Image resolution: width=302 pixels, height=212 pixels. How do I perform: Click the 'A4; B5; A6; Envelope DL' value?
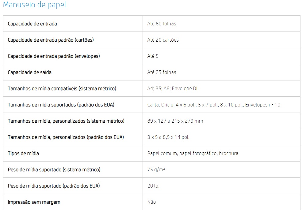(x=173, y=89)
